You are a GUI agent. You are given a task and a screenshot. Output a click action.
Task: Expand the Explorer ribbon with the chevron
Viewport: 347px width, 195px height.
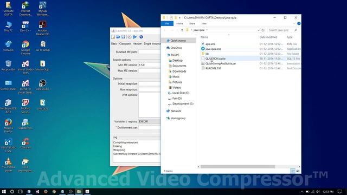tap(294, 23)
